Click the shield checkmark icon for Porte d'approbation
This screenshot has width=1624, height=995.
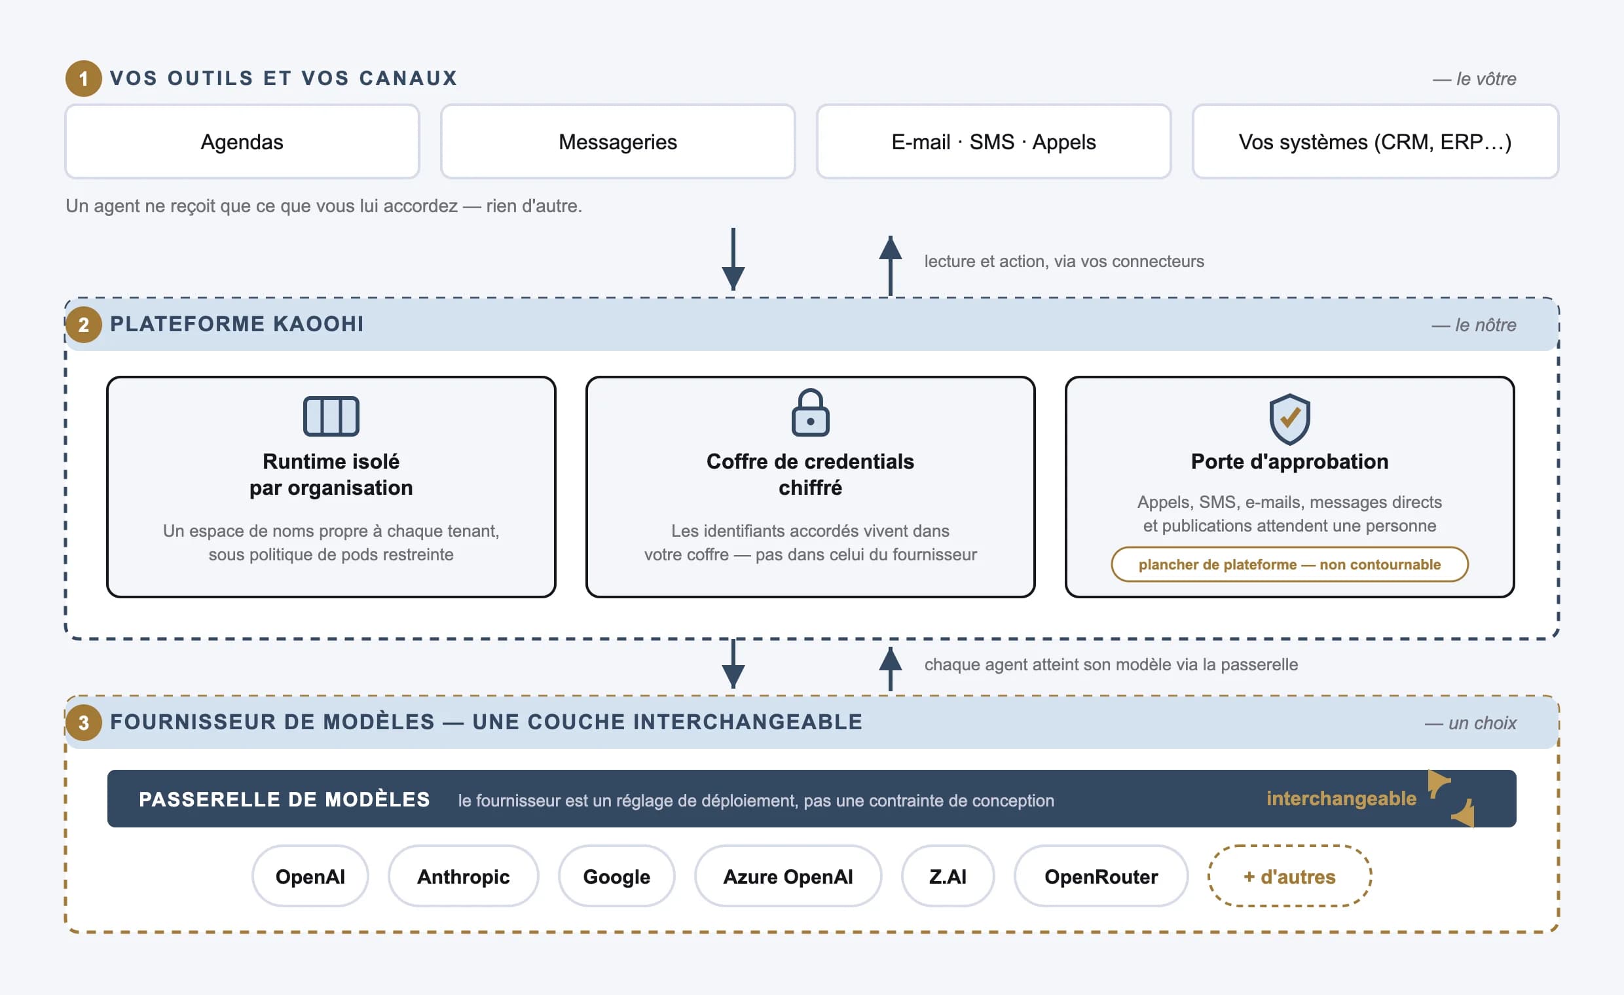tap(1289, 419)
